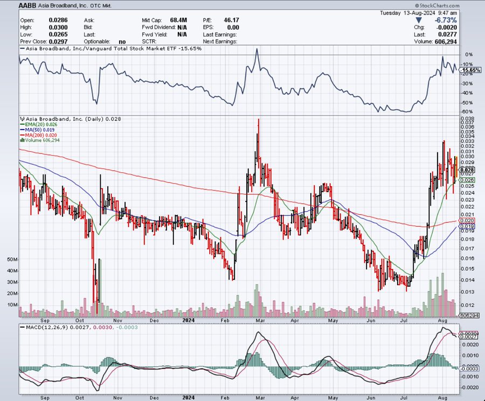Click the down triangle beside -6.73%
Viewport: 485px width, 401px height.
pyautogui.click(x=419, y=20)
